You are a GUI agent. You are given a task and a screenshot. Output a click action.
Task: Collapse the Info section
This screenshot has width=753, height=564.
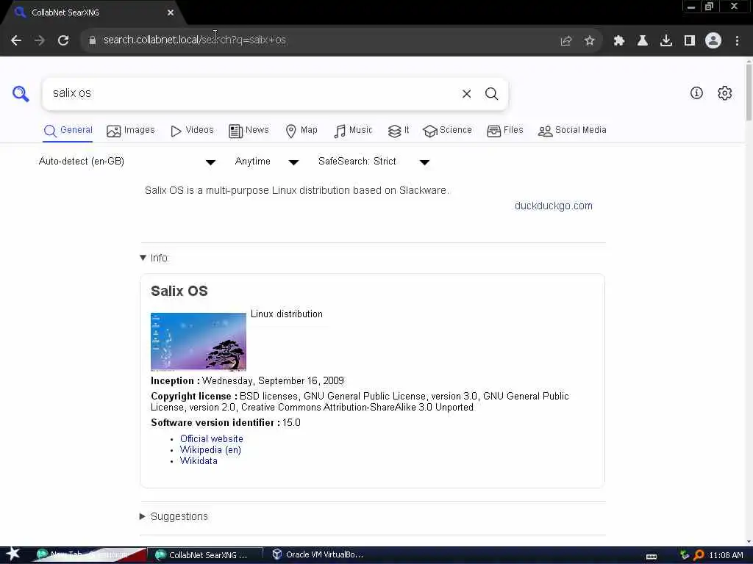tap(154, 258)
